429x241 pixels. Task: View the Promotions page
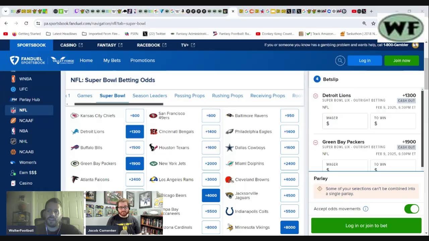[x=142, y=61]
